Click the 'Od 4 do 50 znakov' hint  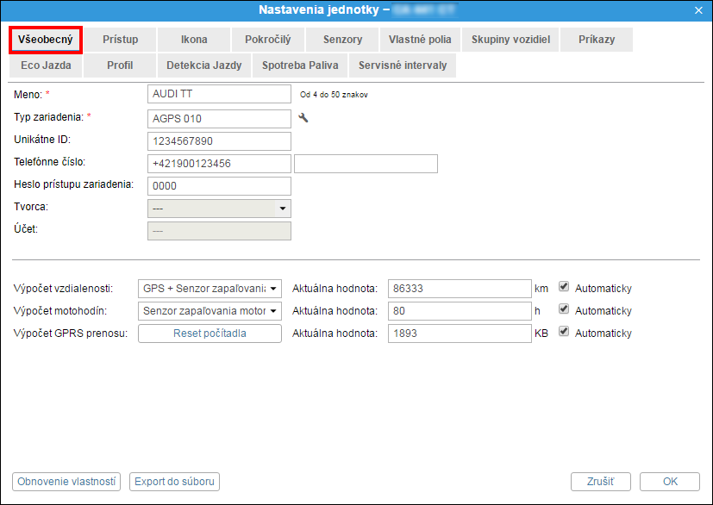click(334, 95)
